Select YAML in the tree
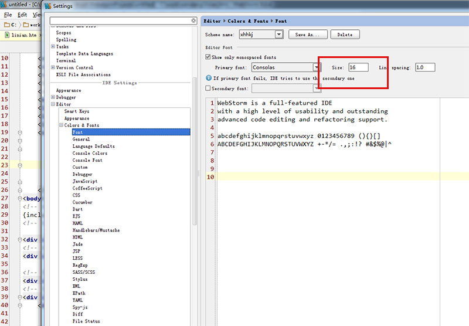Screen dimensions: 469x326 pos(77,300)
